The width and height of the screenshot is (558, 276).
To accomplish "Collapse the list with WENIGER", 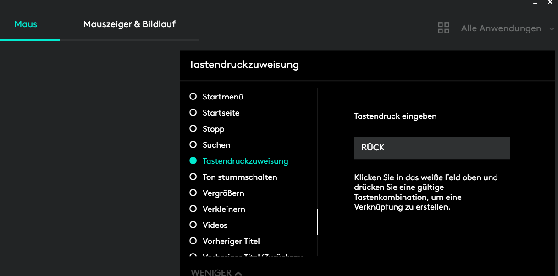I will click(x=216, y=272).
